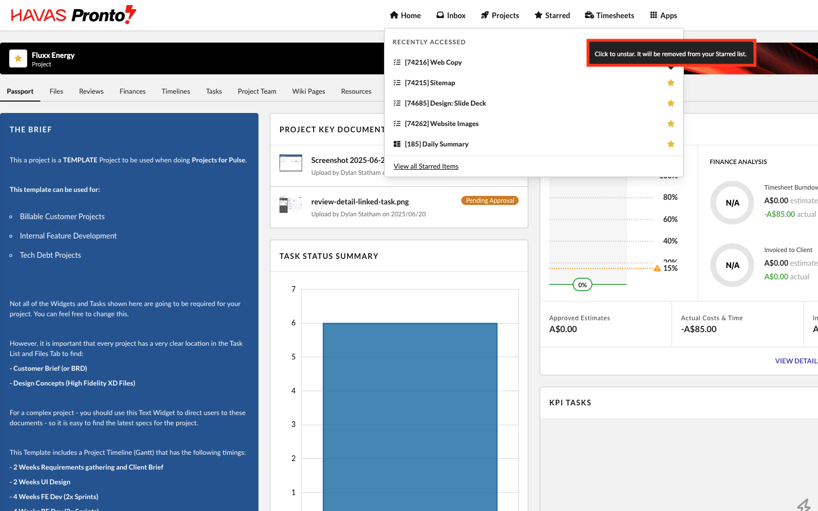Remove star from Website Images
Image resolution: width=818 pixels, height=511 pixels.
(671, 124)
